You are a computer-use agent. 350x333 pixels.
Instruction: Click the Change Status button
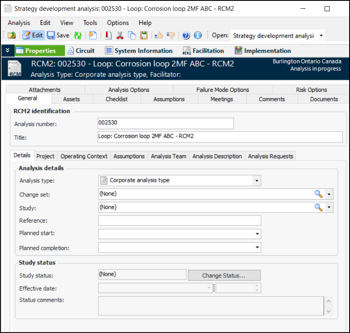coord(224,275)
